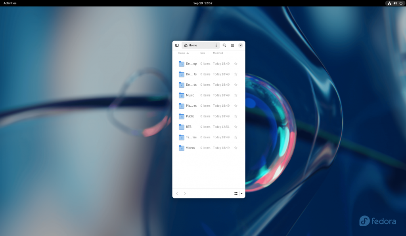Open the hamburger main menu
The width and height of the screenshot is (406, 236).
point(232,45)
